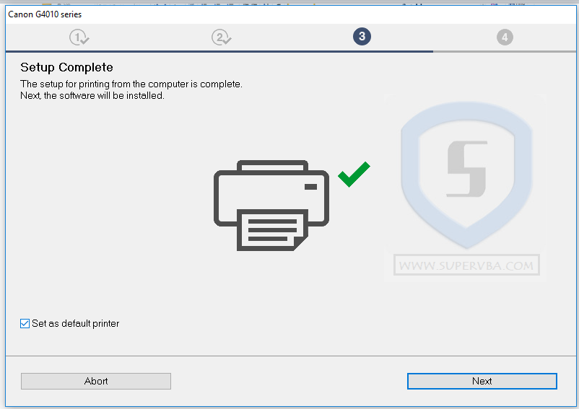Screen dimensions: 579x409
Task: Click the Next button
Action: 482,381
